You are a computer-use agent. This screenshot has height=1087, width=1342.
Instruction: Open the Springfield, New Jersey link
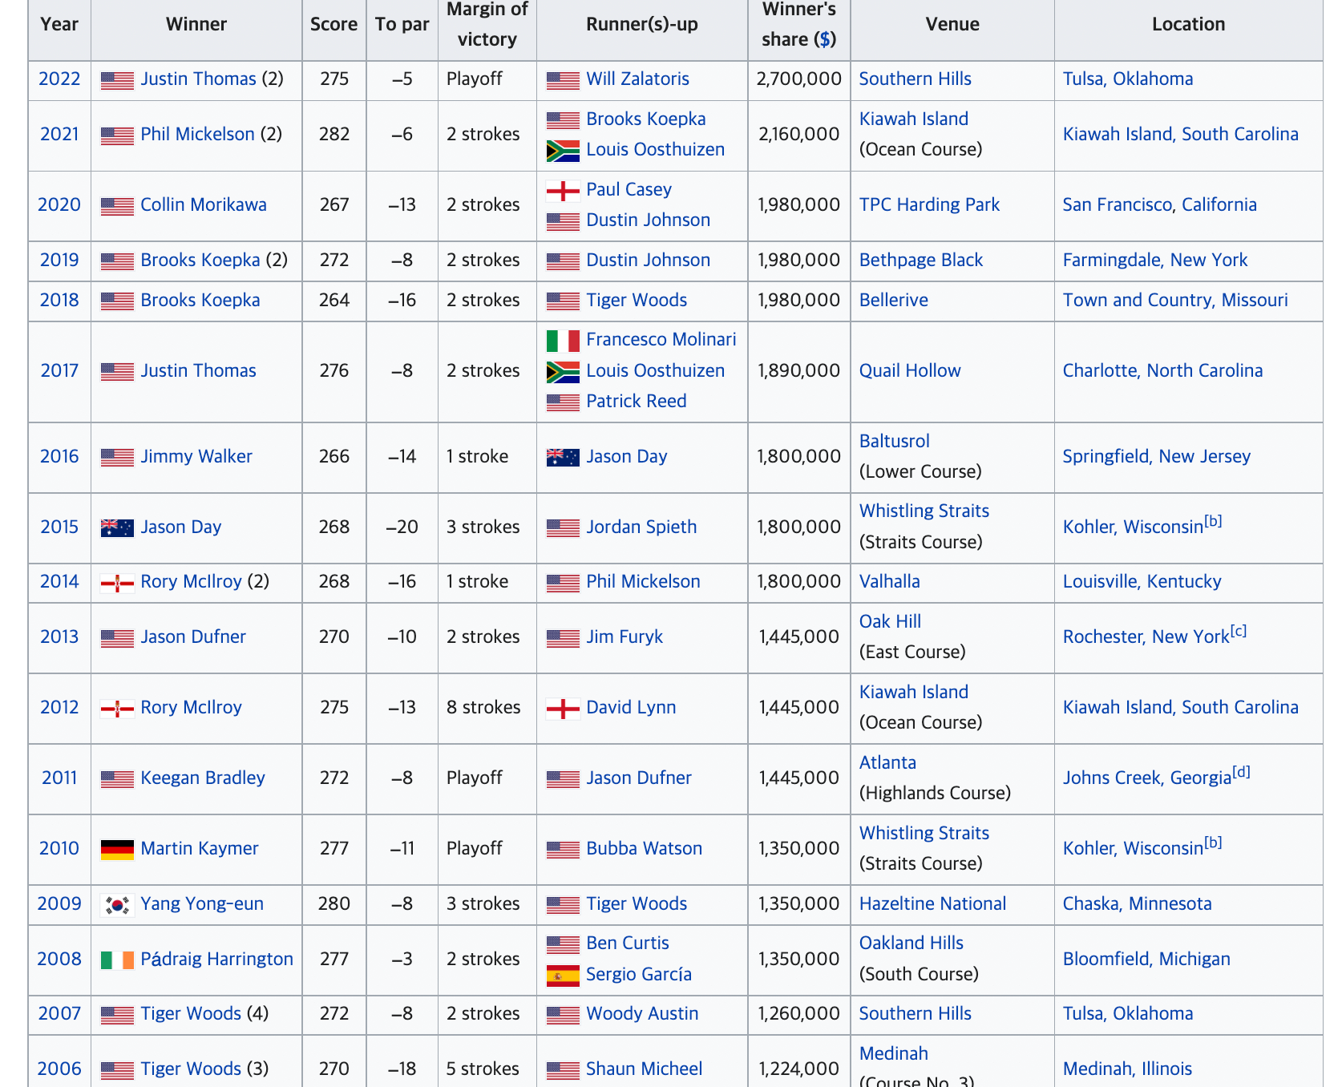tap(1156, 456)
